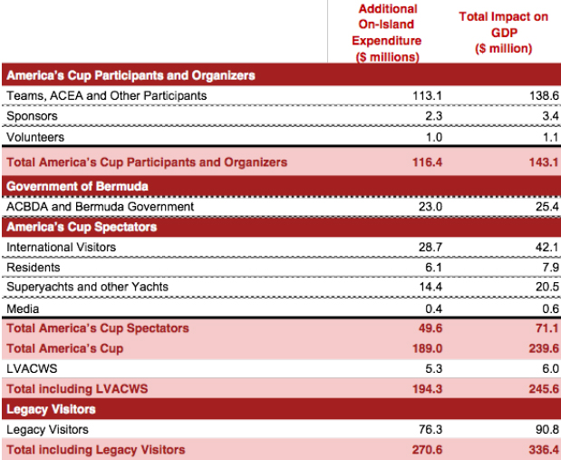Select the Sponsors expenditure value 2.3
The height and width of the screenshot is (460, 561).
click(x=408, y=117)
